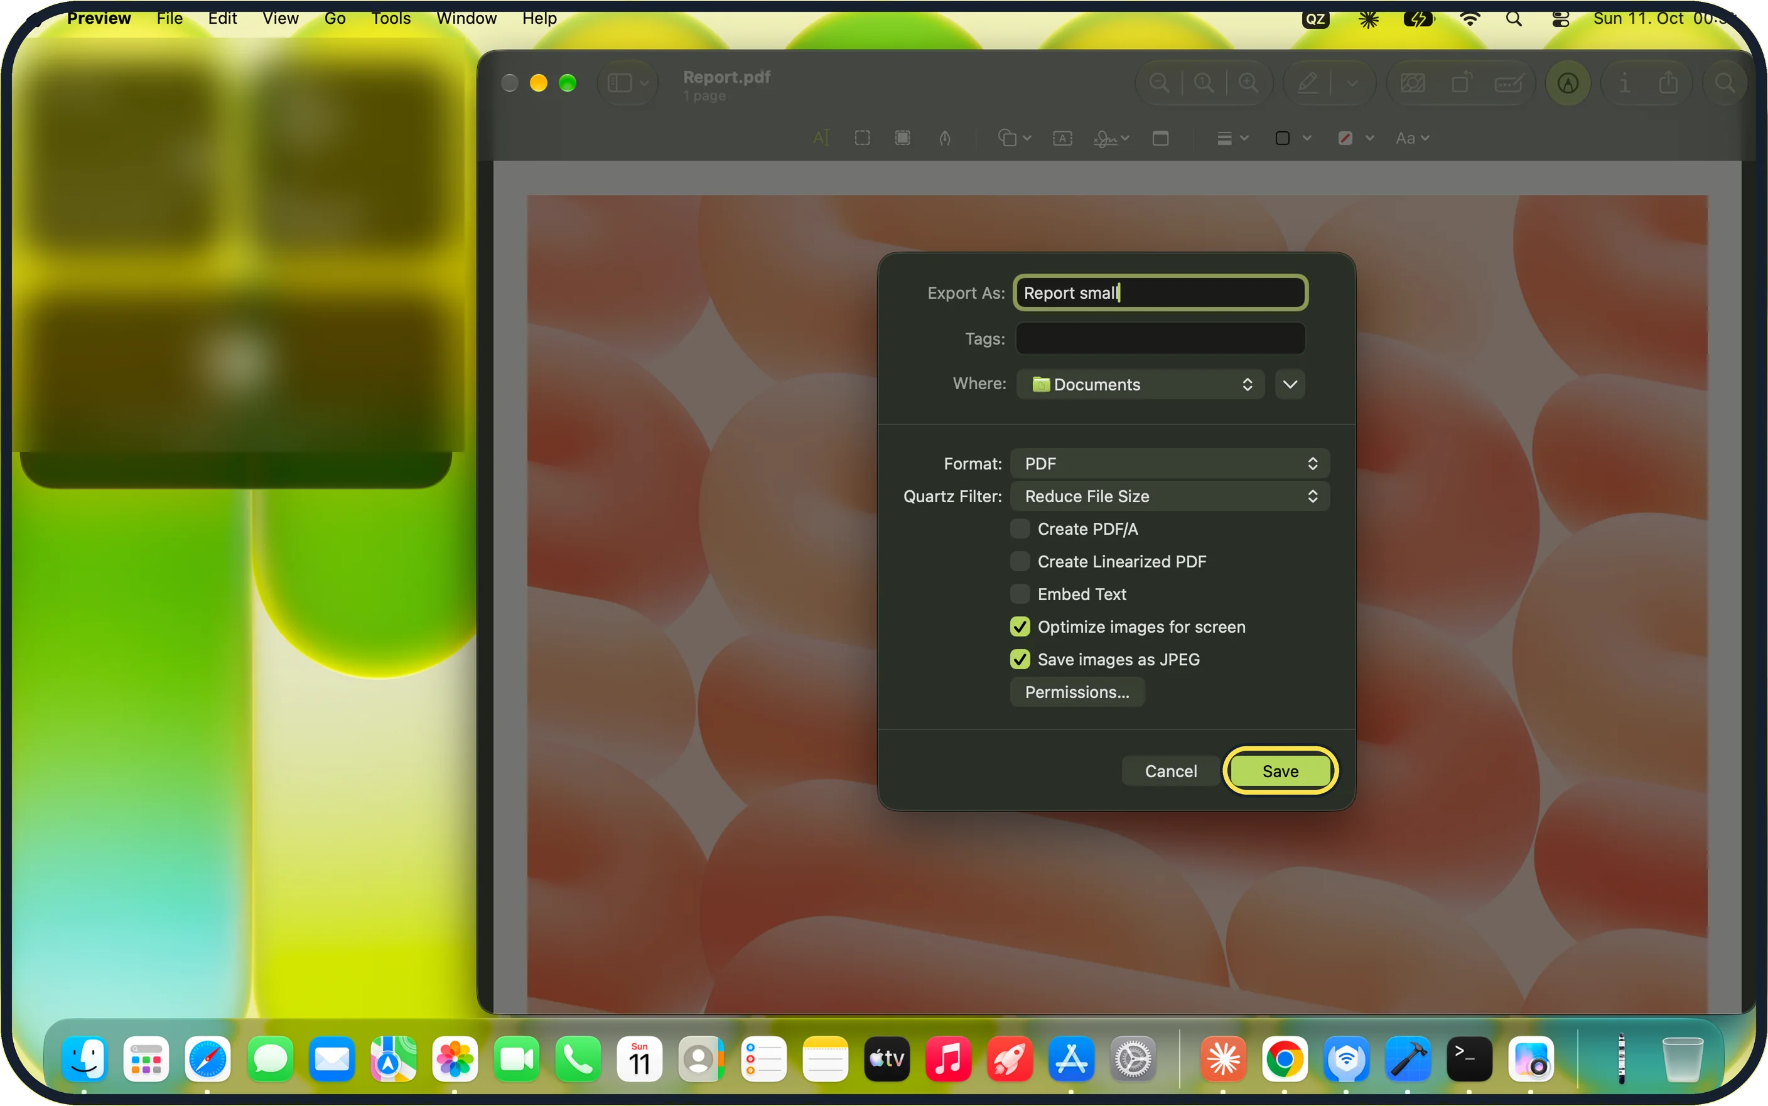Expand the save dialog with chevron button

[x=1290, y=384]
